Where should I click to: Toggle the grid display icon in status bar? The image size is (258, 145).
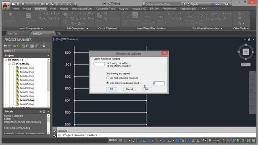pyautogui.click(x=121, y=140)
